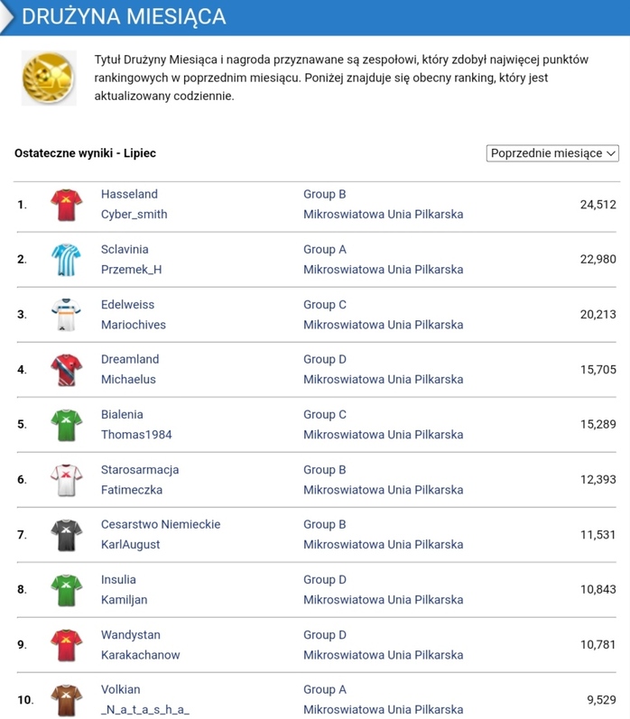Click Sclavinia's blue striped jersey icon
The height and width of the screenshot is (719, 630).
(x=66, y=260)
